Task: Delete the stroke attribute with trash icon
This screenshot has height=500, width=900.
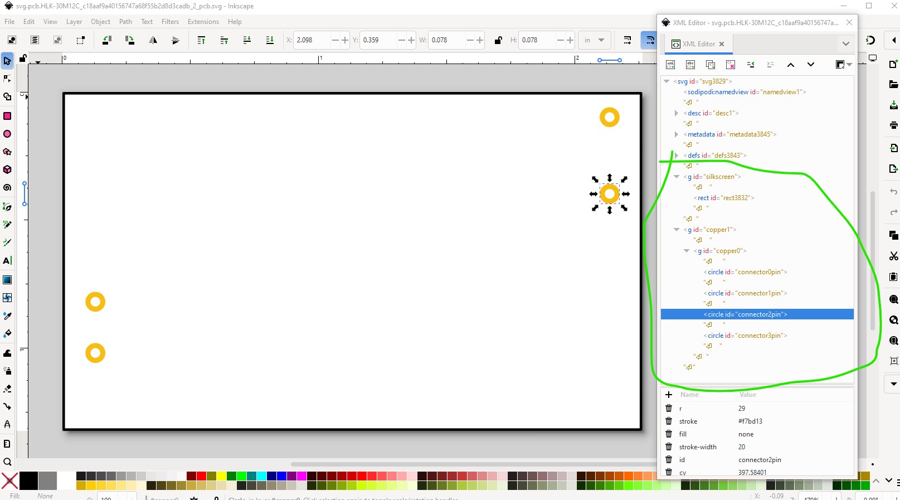Action: 669,421
